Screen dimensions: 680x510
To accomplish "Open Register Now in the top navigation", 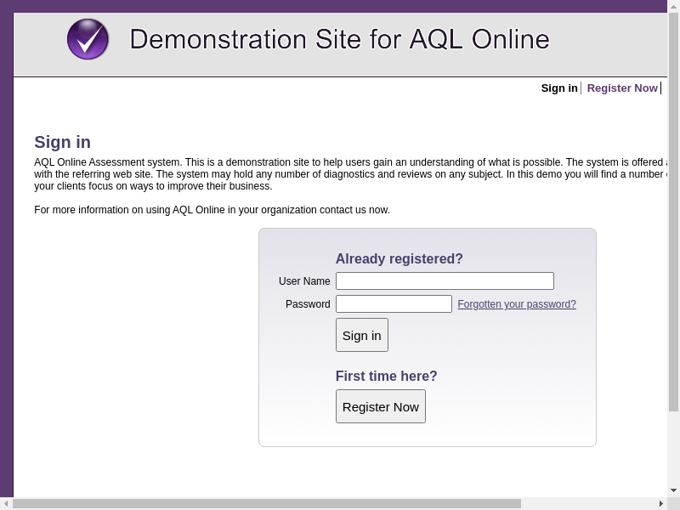I will pos(622,88).
